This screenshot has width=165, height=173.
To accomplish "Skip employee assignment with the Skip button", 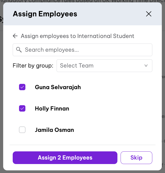I will [x=136, y=158].
